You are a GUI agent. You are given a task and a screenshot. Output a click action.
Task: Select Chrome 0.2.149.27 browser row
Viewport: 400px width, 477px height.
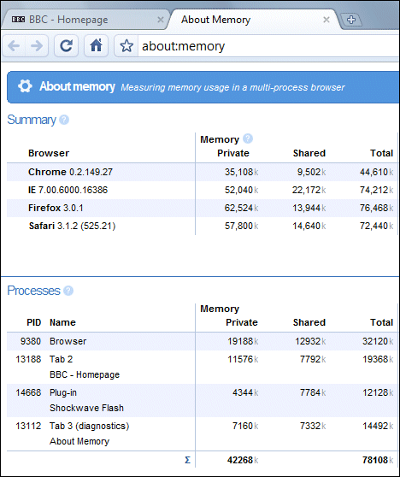click(203, 172)
